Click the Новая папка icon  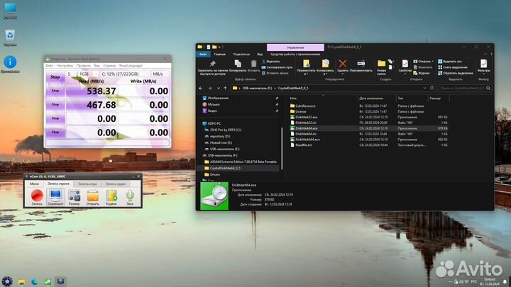[x=381, y=64]
